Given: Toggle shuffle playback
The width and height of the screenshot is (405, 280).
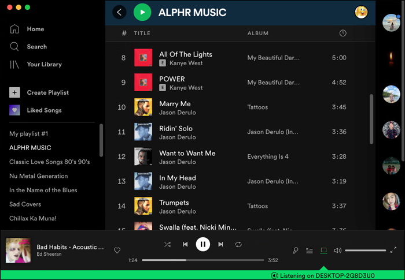Looking at the screenshot, I should pyautogui.click(x=167, y=244).
